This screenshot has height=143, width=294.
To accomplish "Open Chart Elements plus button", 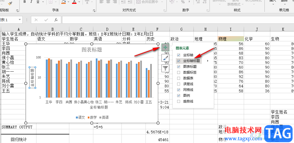I will point(165,48).
